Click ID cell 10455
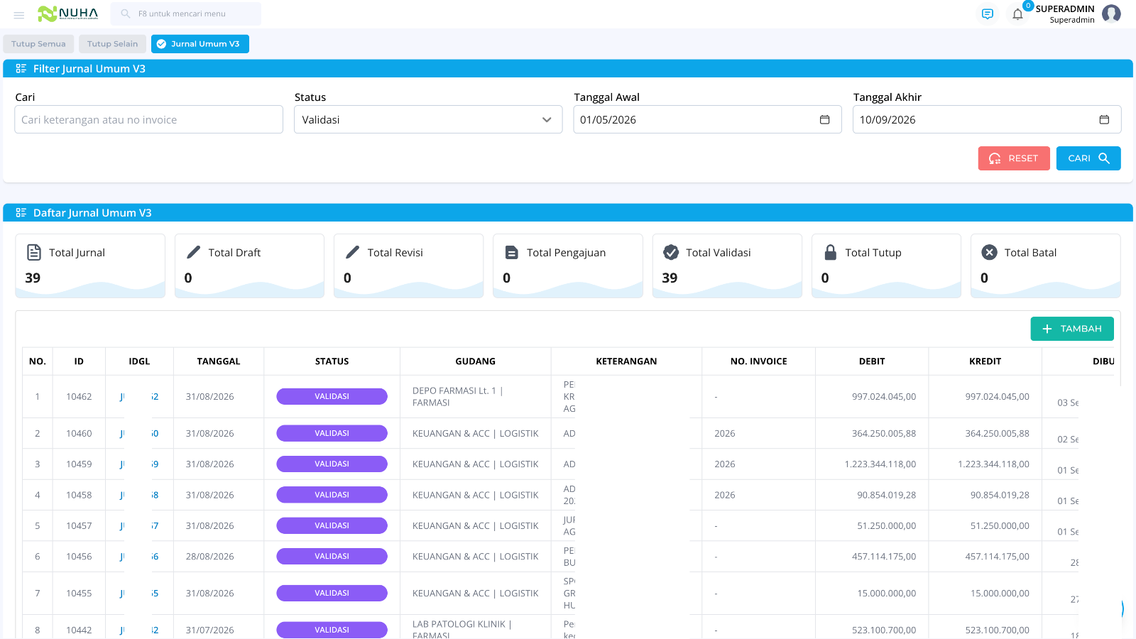This screenshot has height=639, width=1136. [x=79, y=594]
